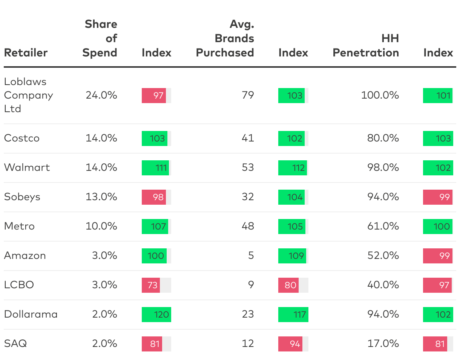The height and width of the screenshot is (362, 460).
Task: Click Metro's green 107 index bar
Action: pos(155,226)
